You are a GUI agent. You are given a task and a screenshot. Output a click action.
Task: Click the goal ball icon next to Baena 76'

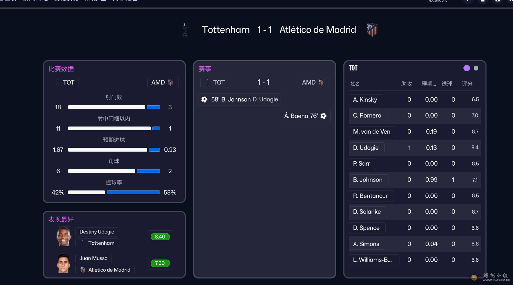(323, 116)
